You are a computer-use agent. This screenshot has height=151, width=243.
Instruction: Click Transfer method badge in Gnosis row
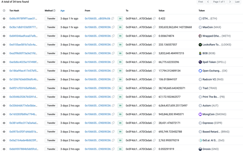click(x=51, y=149)
